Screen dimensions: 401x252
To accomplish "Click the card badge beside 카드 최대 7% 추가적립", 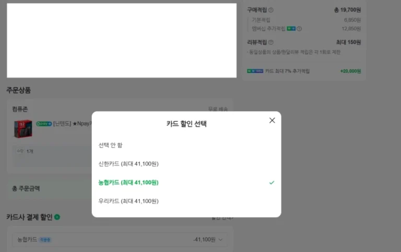I will pyautogui.click(x=255, y=71).
